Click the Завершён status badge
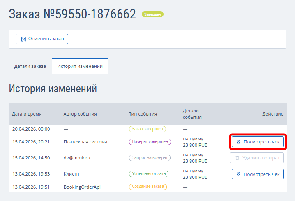The width and height of the screenshot is (295, 201). coord(152,14)
